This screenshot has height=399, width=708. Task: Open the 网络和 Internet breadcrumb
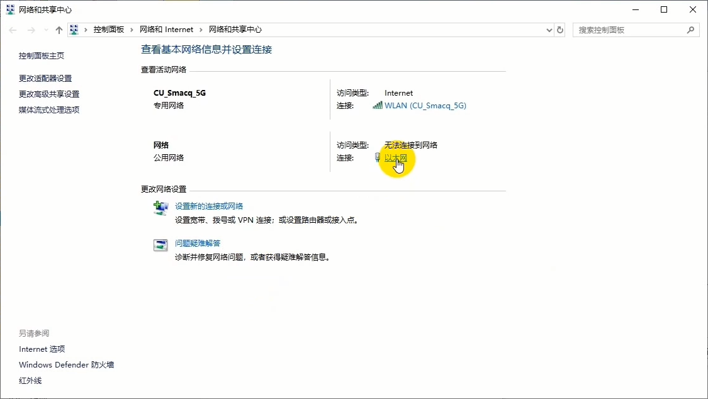[166, 30]
